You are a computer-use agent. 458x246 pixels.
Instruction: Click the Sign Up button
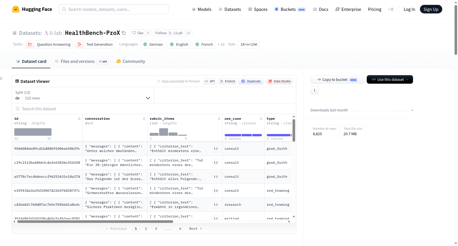431,9
